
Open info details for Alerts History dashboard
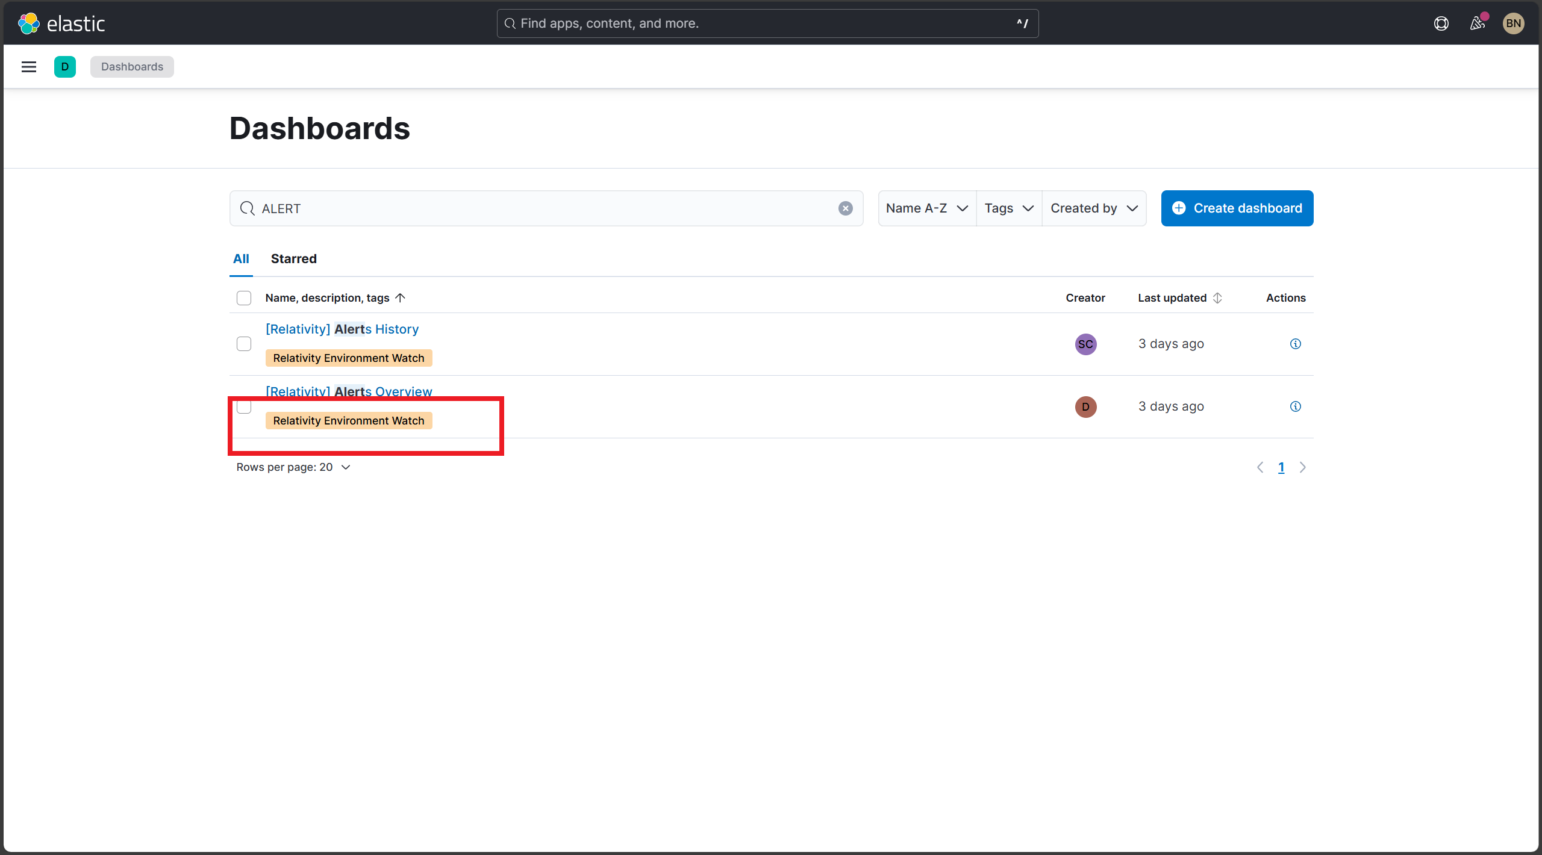[x=1295, y=343]
